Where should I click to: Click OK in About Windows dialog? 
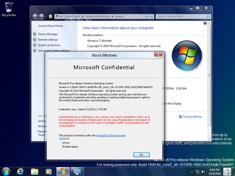pos(141,155)
